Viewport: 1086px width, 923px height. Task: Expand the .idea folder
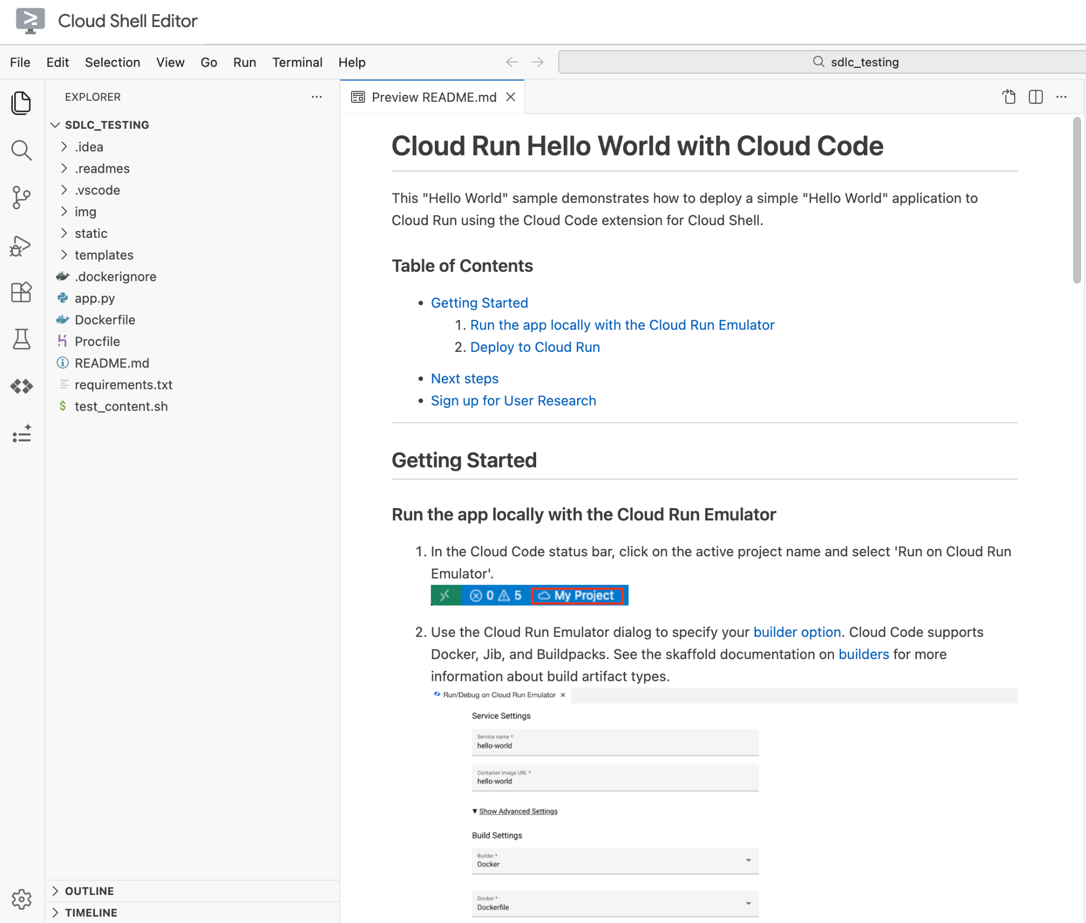[192, 147]
